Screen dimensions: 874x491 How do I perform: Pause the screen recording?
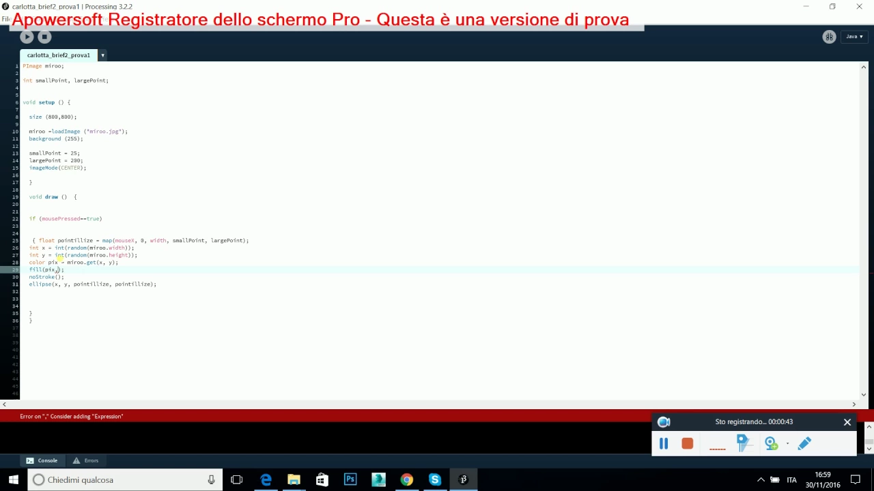tap(664, 444)
